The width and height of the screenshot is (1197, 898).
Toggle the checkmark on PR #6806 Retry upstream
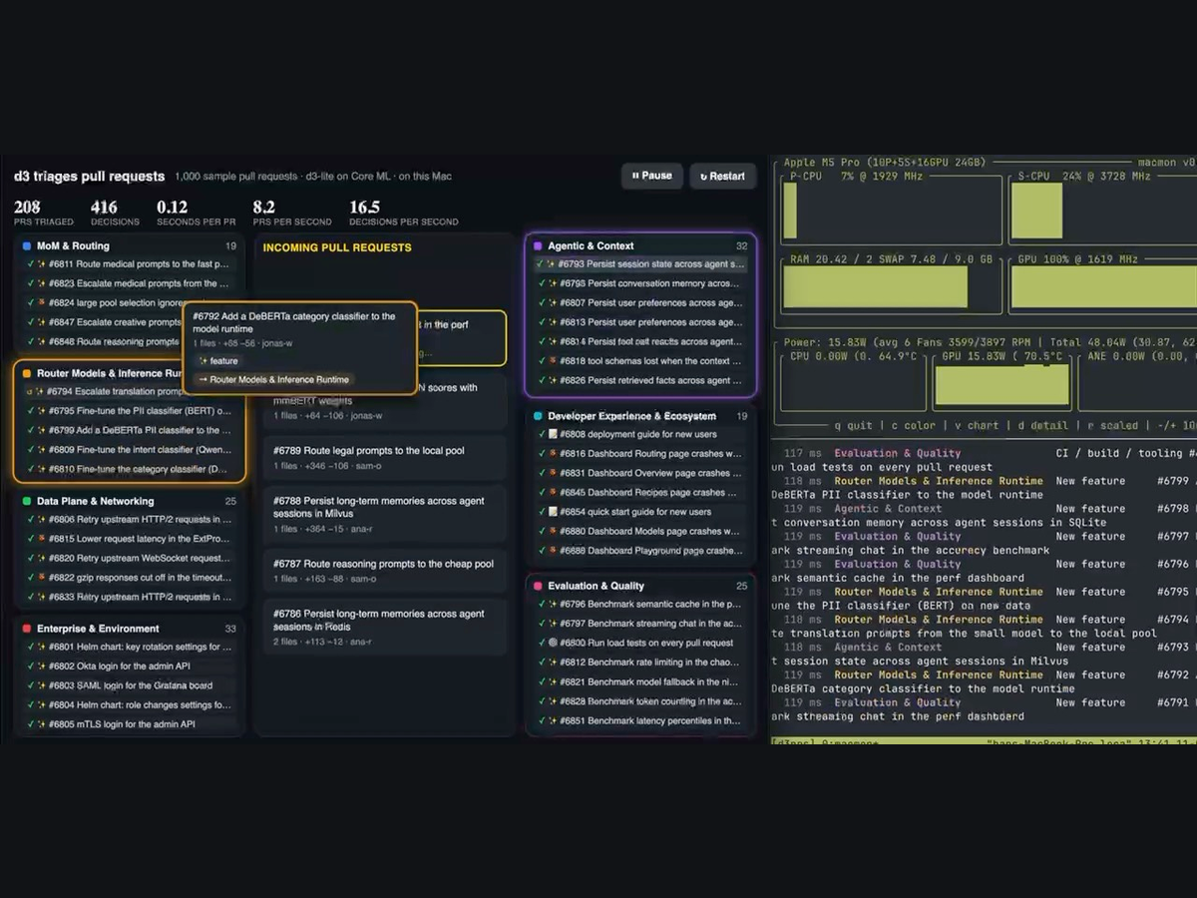click(x=30, y=519)
